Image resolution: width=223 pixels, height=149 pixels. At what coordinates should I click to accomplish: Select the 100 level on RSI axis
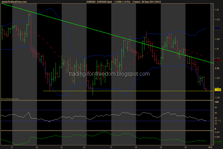coord(217,102)
